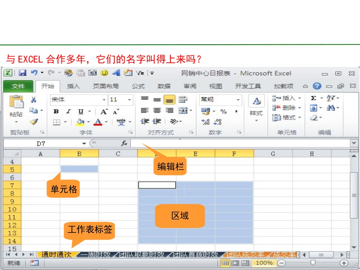360x270 pixels.
Task: Apply comma style format
Action: [236, 111]
